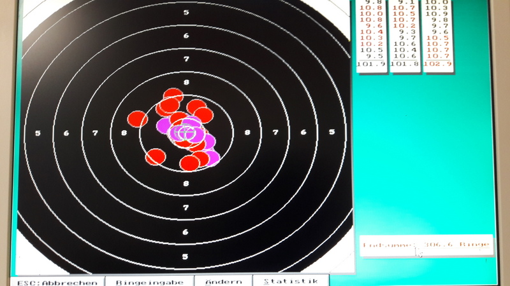Select the magenta shot at lower right of cluster
This screenshot has height=286, width=510.
point(211,158)
